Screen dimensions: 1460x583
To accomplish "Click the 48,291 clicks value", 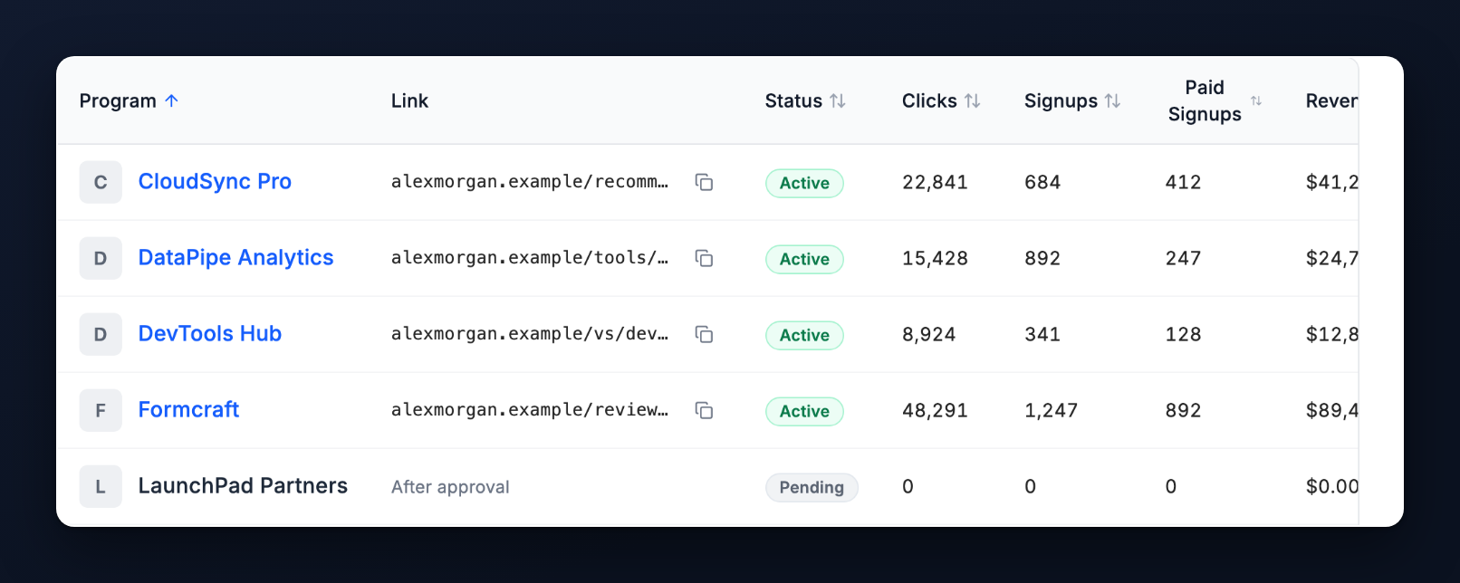I will click(935, 410).
